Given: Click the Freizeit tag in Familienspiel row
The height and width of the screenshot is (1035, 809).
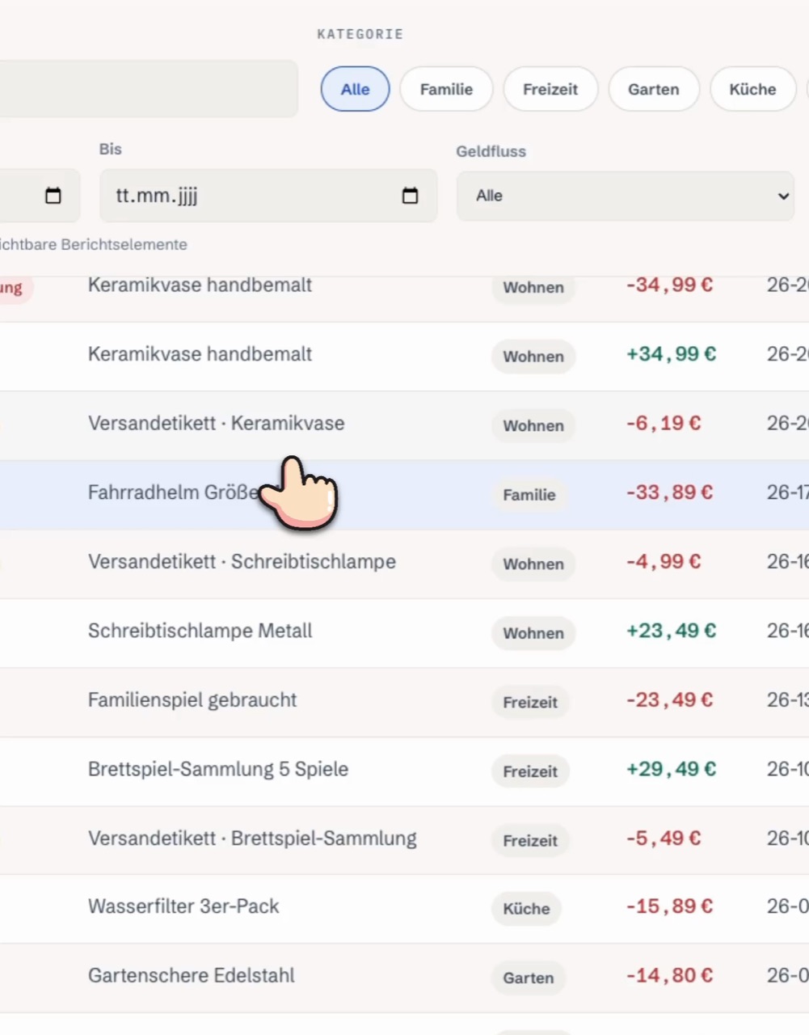Looking at the screenshot, I should pyautogui.click(x=530, y=702).
